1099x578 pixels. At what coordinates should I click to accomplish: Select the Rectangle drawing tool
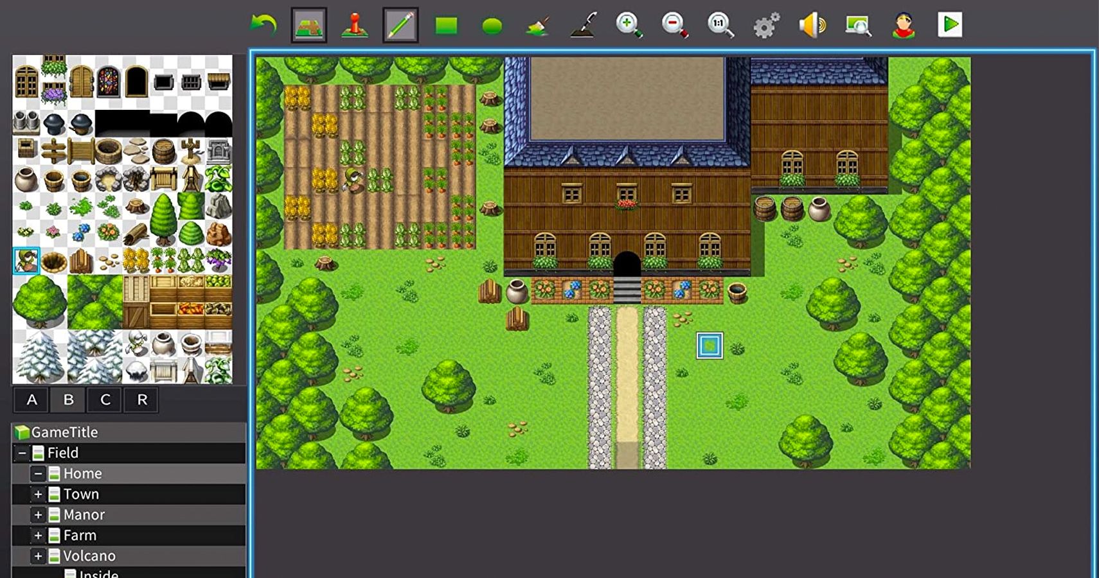446,26
